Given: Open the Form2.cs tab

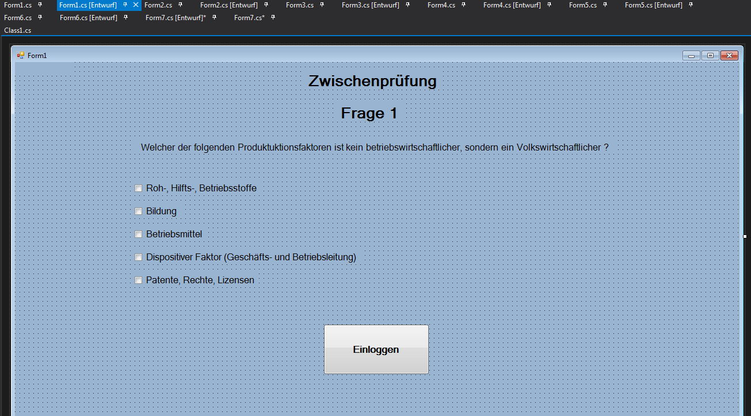Looking at the screenshot, I should [x=158, y=5].
